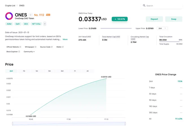Click the Block Explorer external-link icon
The height and width of the screenshot is (129, 192).
coord(19,52)
